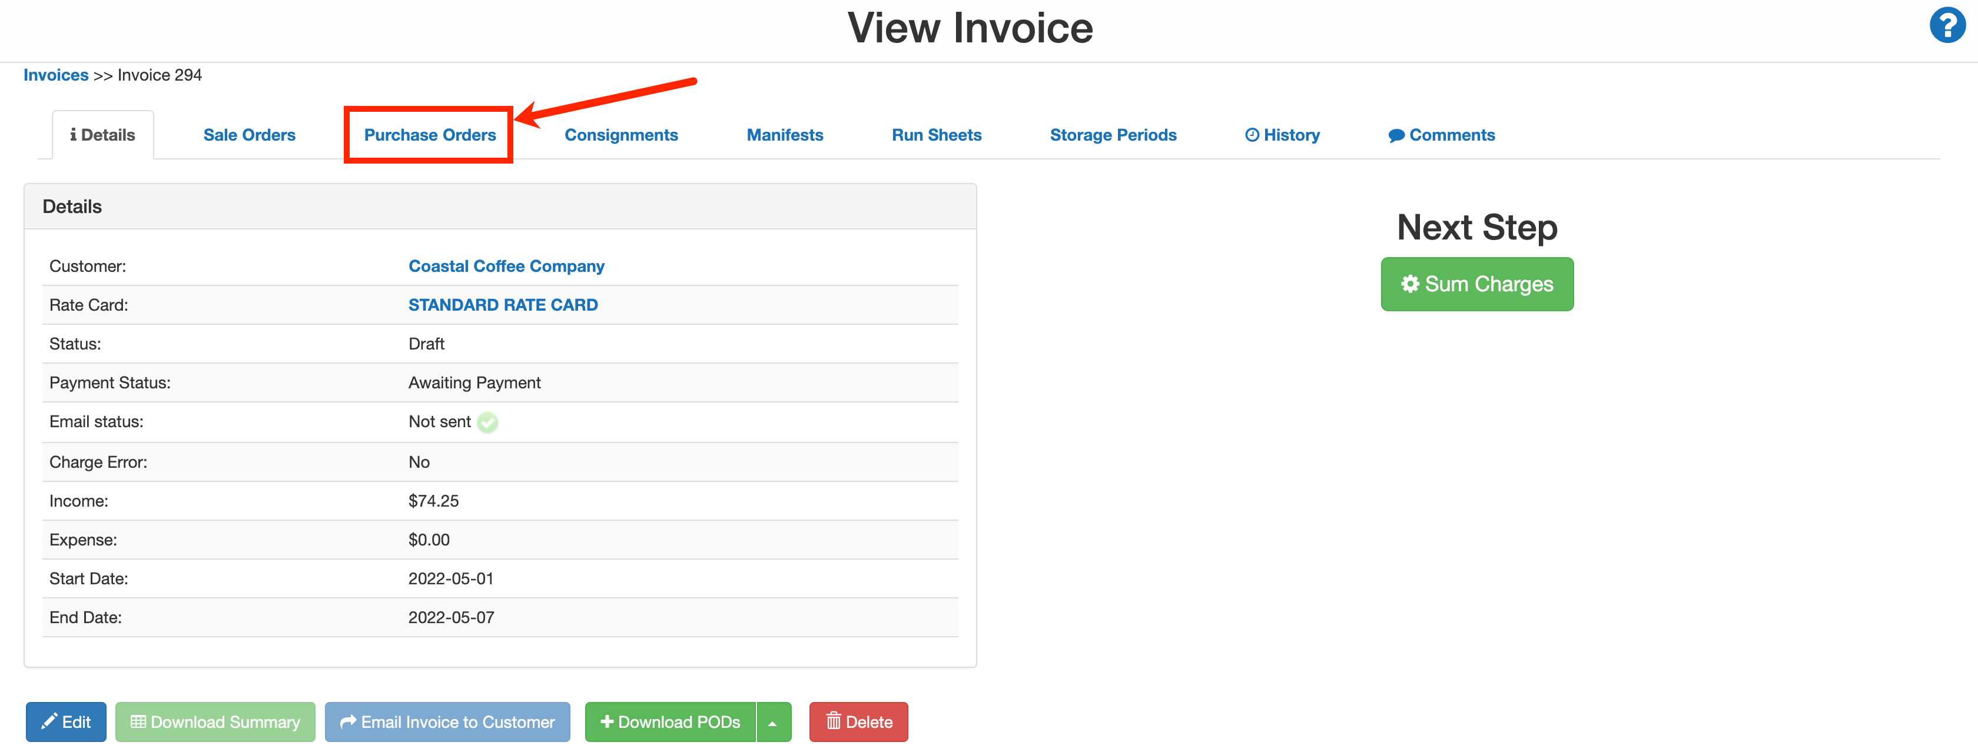The width and height of the screenshot is (1978, 752).
Task: Click the gear icon on Sum Charges
Action: pyautogui.click(x=1411, y=284)
